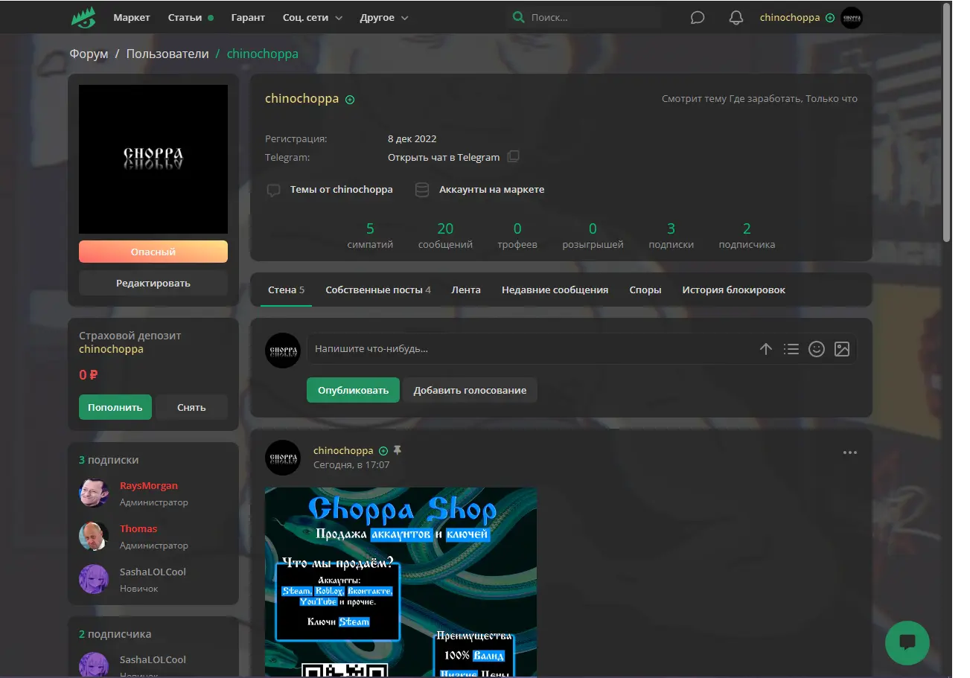Switch to the Стена tab
The width and height of the screenshot is (970, 678).
point(287,290)
